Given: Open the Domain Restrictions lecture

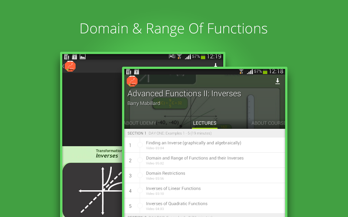Looking at the screenshot, I should coord(204,176).
